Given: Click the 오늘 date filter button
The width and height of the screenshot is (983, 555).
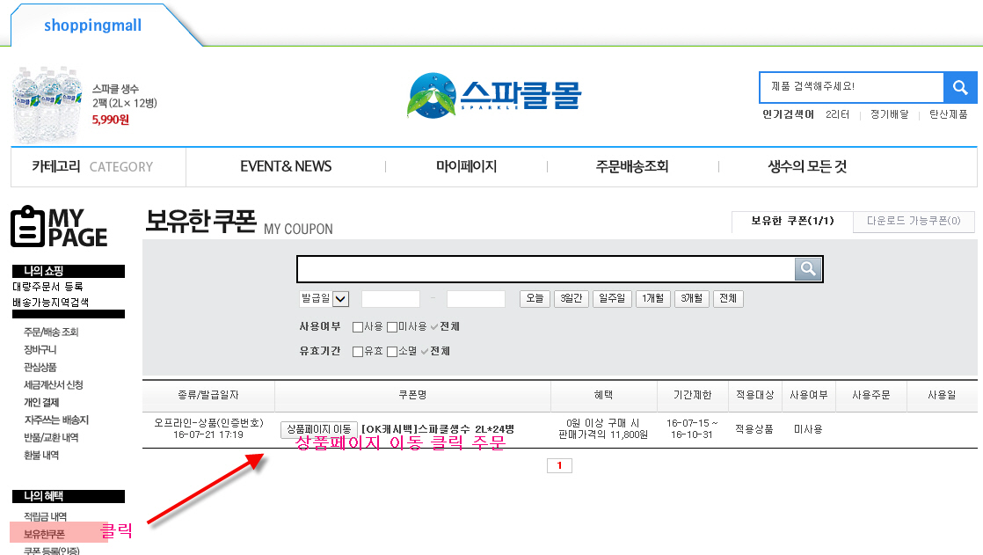Looking at the screenshot, I should coord(535,299).
